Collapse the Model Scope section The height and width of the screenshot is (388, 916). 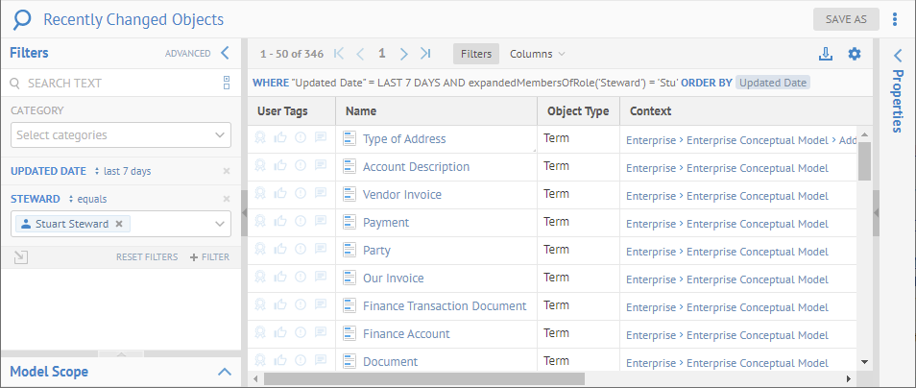pos(225,372)
